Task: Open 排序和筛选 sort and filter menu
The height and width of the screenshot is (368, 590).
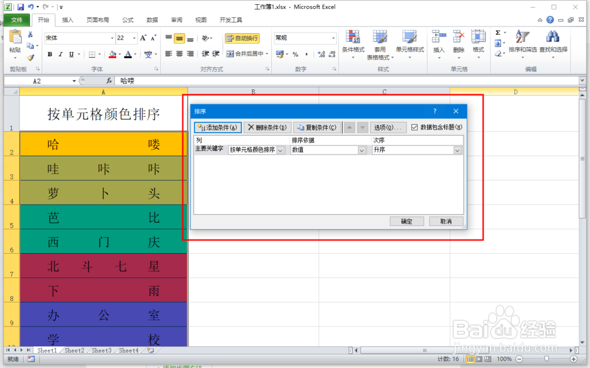Action: [x=522, y=44]
